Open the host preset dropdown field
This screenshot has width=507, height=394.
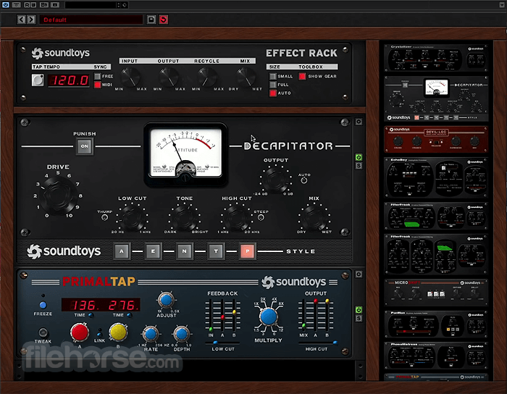[x=91, y=5]
